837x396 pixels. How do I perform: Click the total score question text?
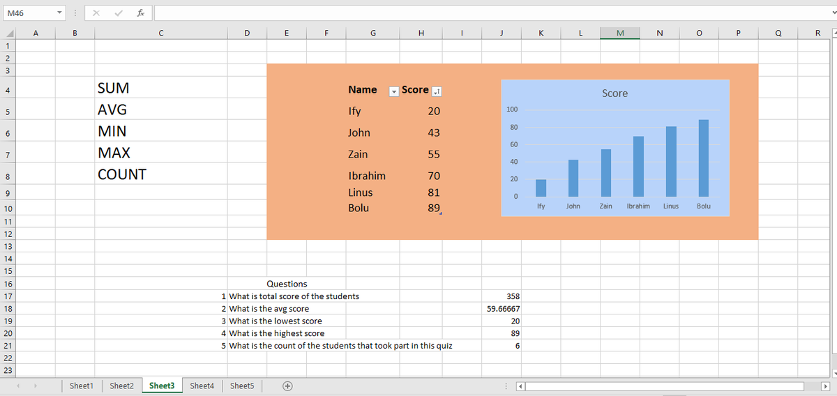click(x=294, y=296)
